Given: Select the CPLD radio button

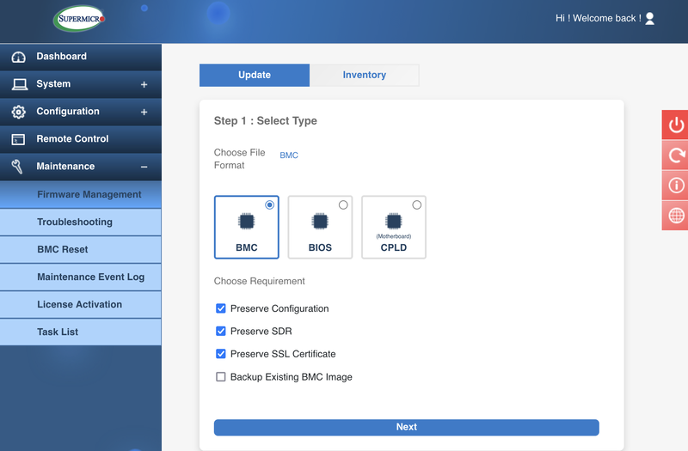Looking at the screenshot, I should click(x=417, y=204).
